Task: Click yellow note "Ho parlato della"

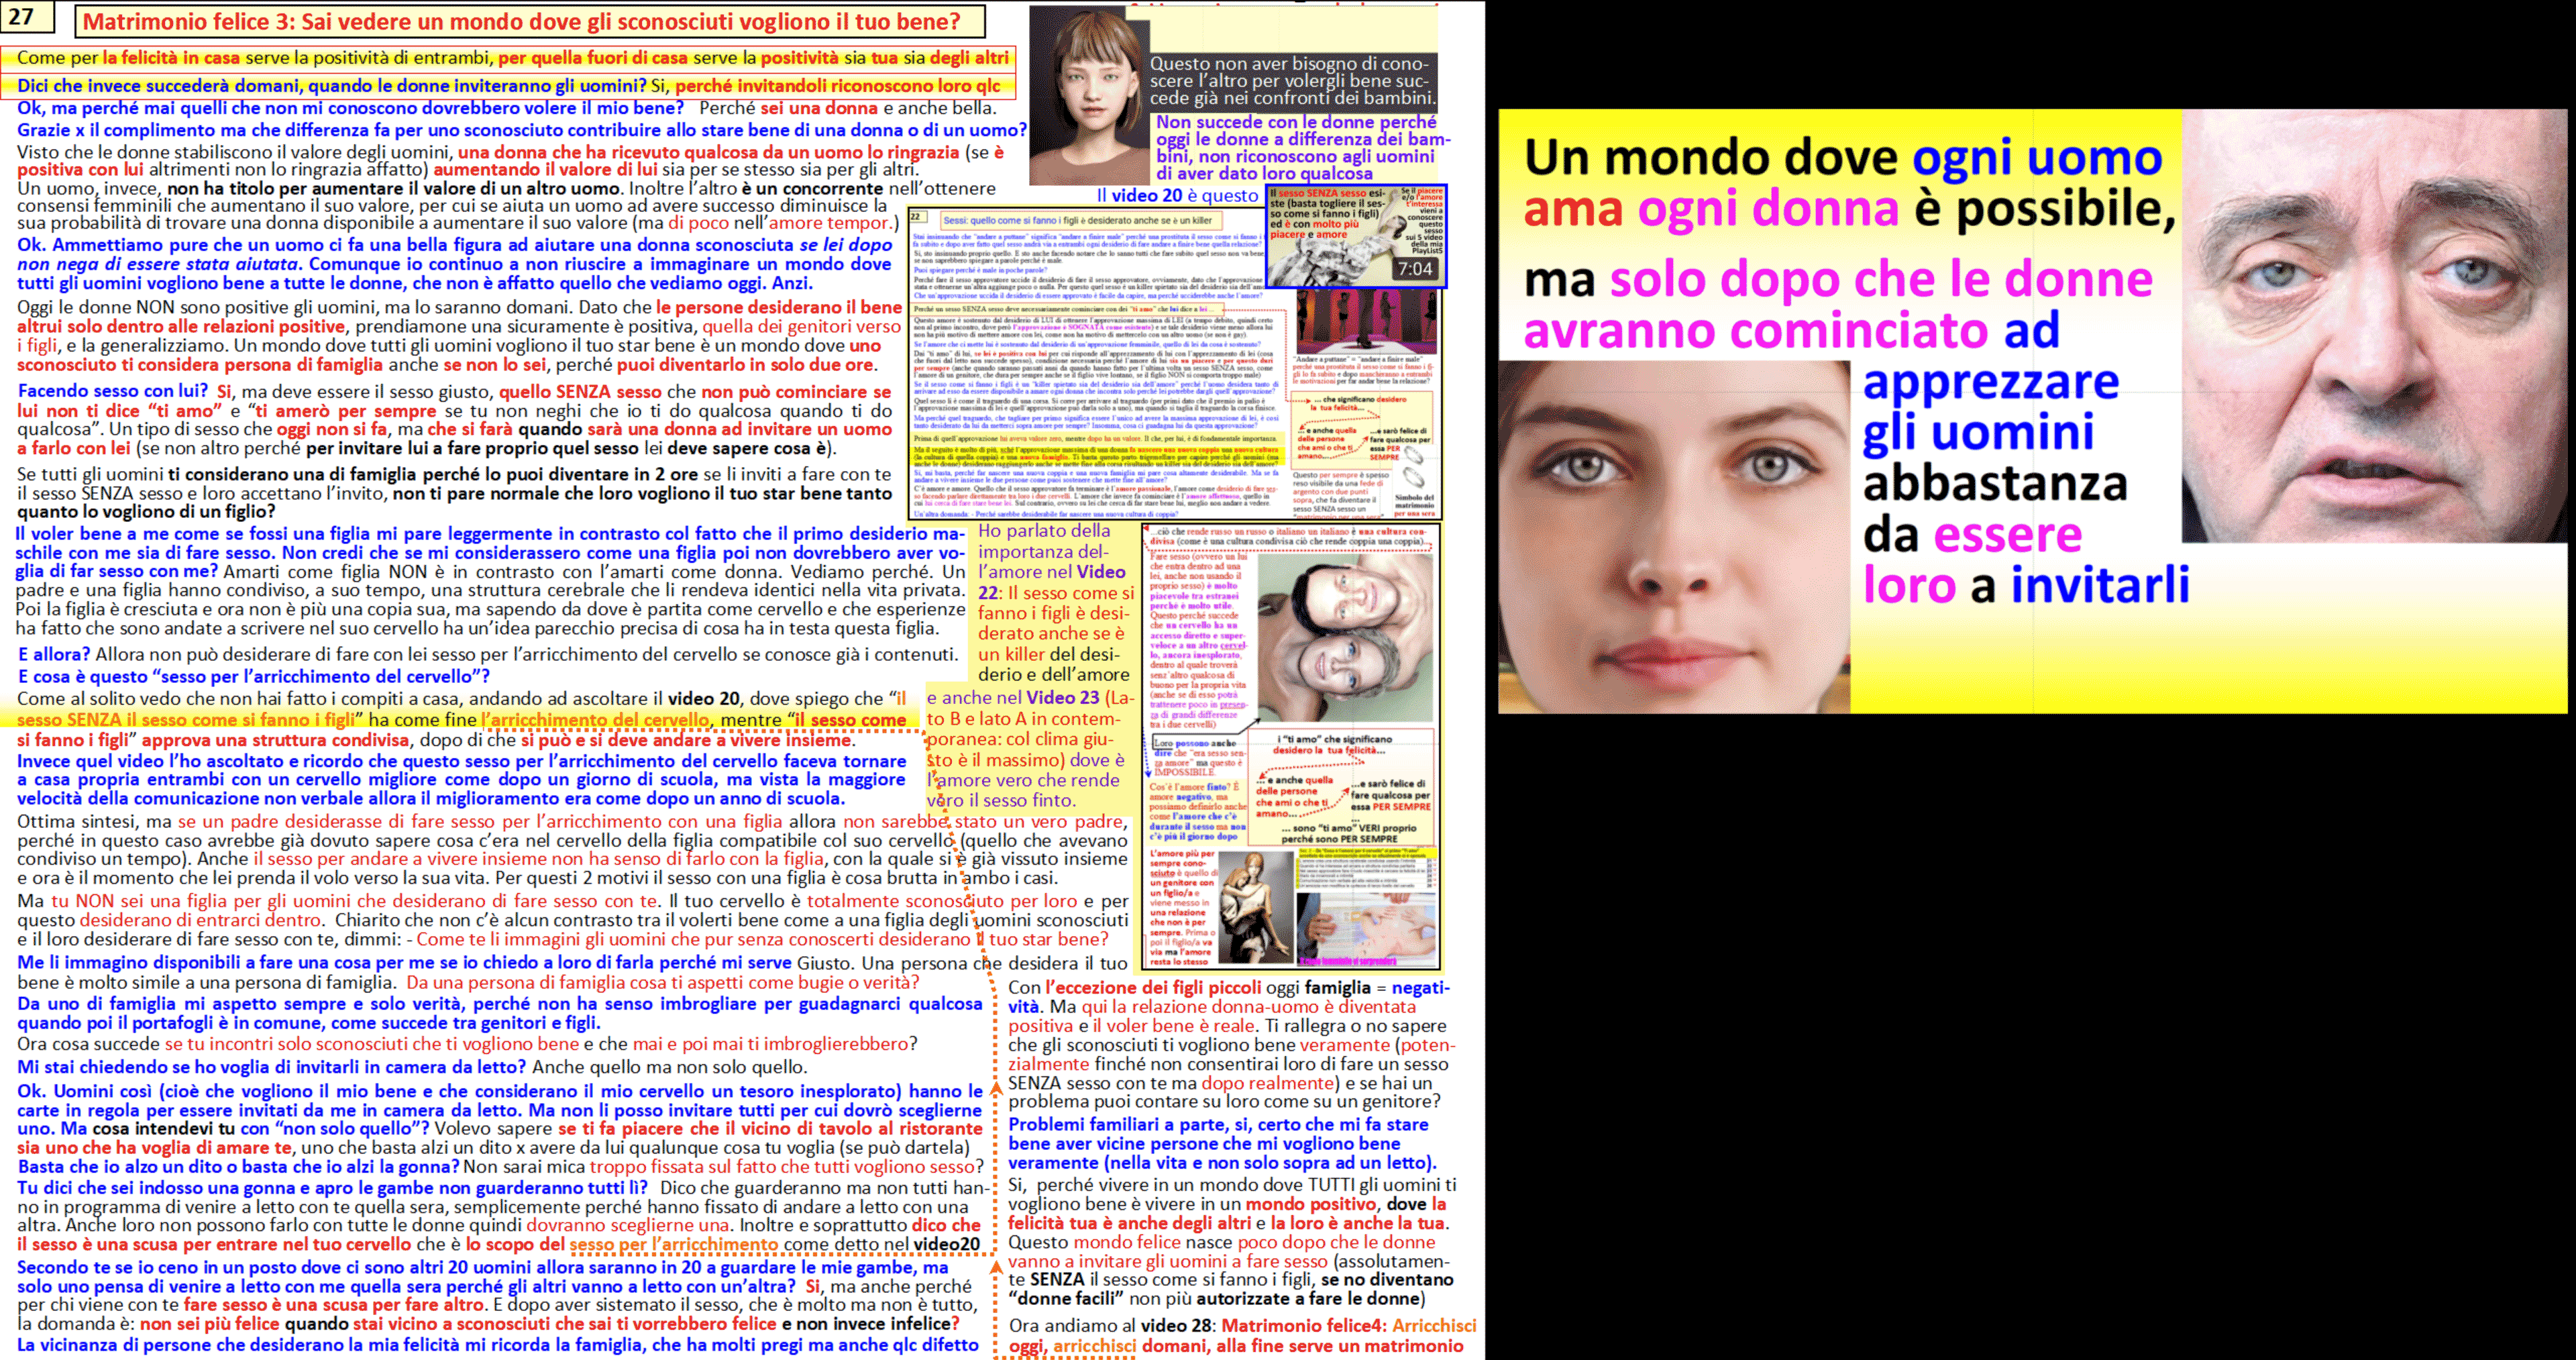Action: click(1044, 531)
